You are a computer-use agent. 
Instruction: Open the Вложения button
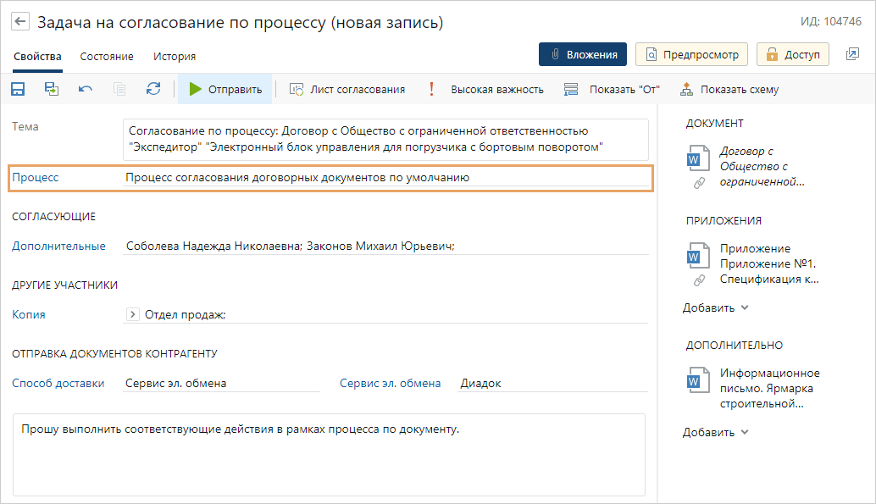(x=583, y=54)
